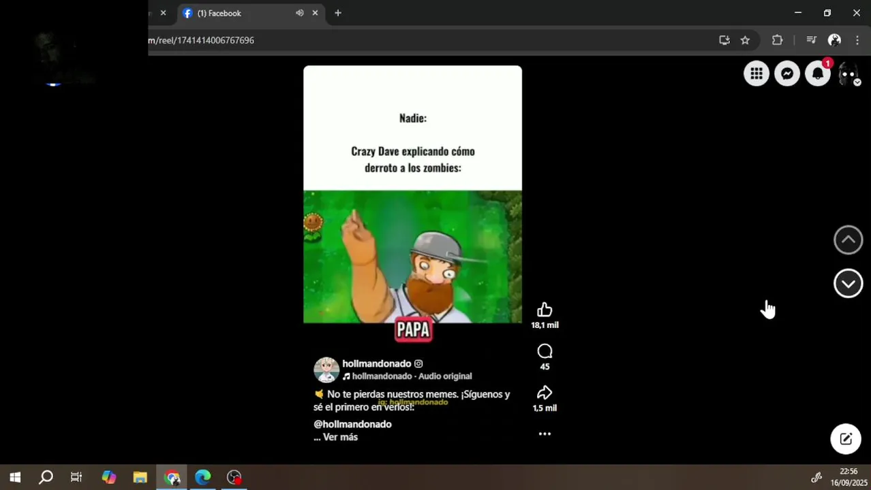Open the account profile picture menu

(849, 73)
